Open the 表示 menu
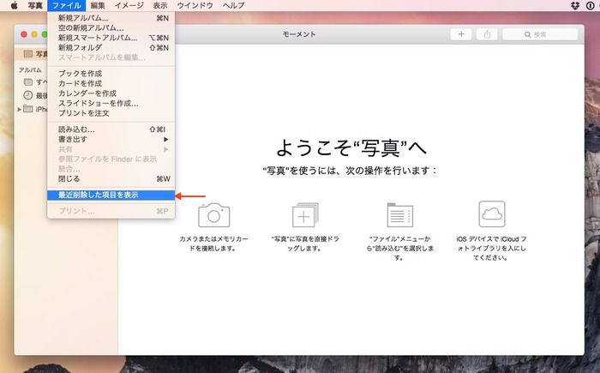 [160, 5]
